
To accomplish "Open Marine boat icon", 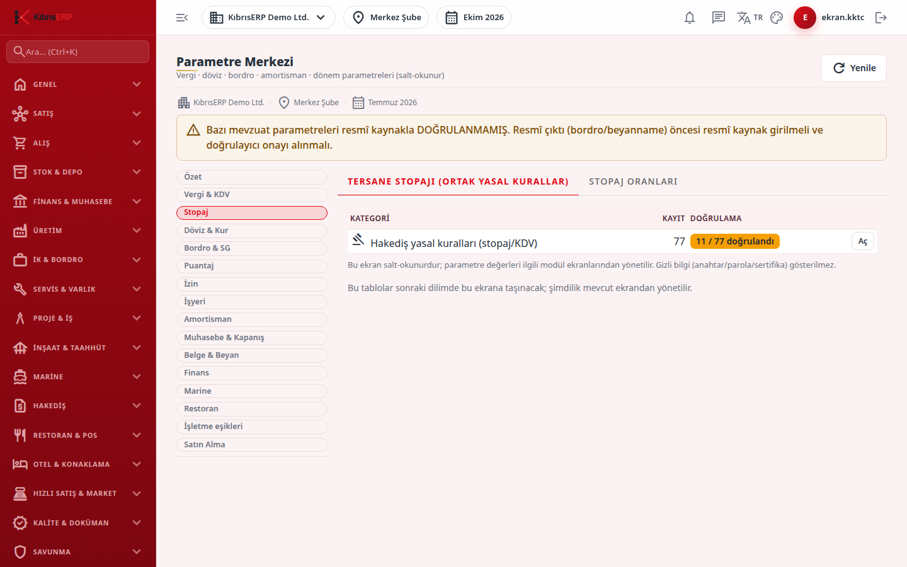I will (x=20, y=377).
